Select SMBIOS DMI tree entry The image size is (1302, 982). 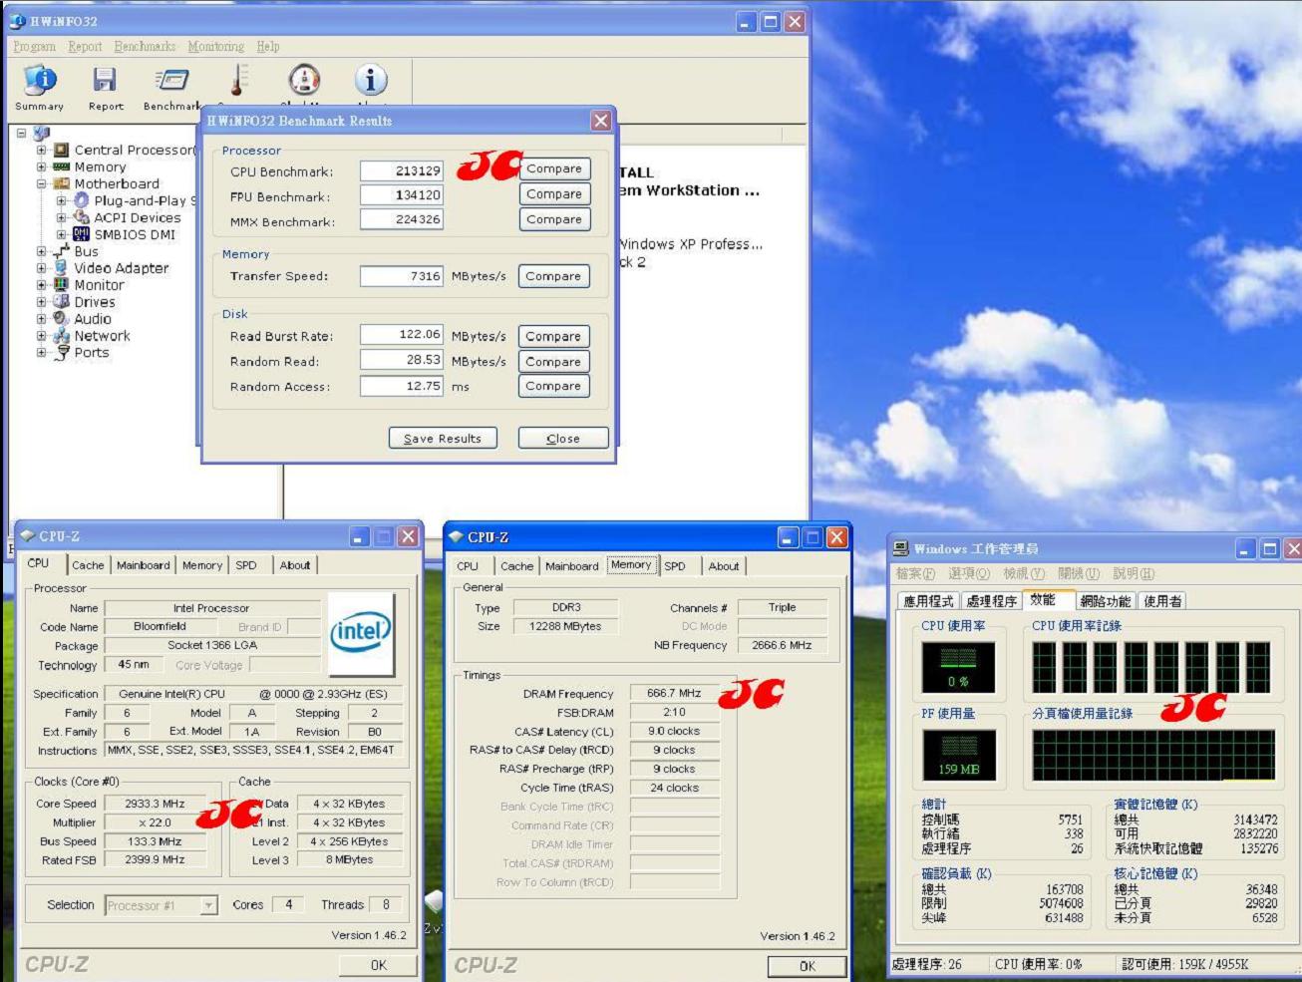134,234
